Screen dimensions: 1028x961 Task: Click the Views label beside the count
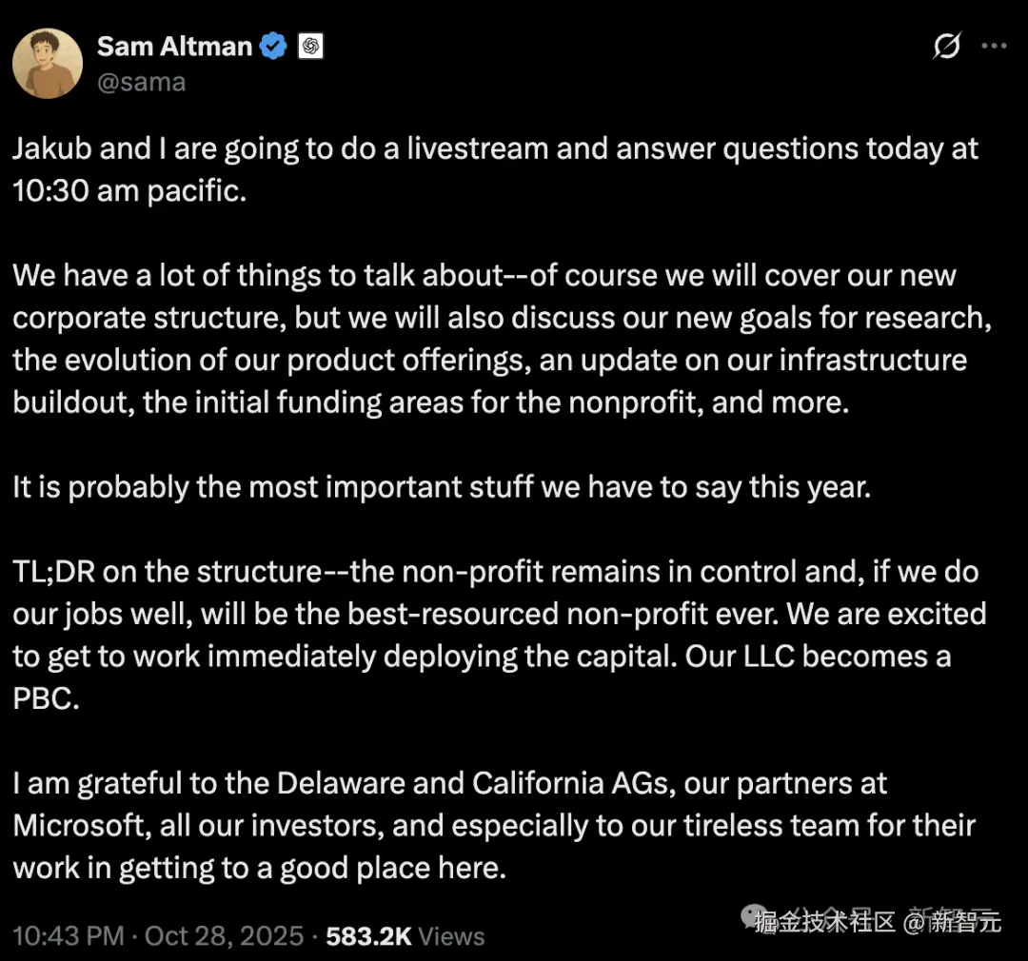pyautogui.click(x=452, y=935)
